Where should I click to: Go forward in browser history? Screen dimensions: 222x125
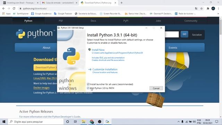click(x=9, y=8)
